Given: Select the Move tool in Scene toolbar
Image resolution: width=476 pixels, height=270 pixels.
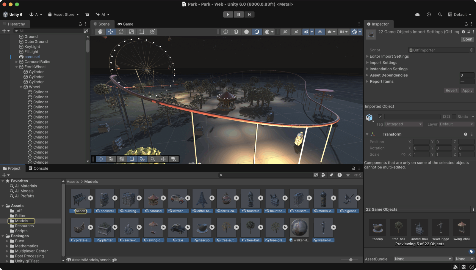Looking at the screenshot, I should (111, 32).
